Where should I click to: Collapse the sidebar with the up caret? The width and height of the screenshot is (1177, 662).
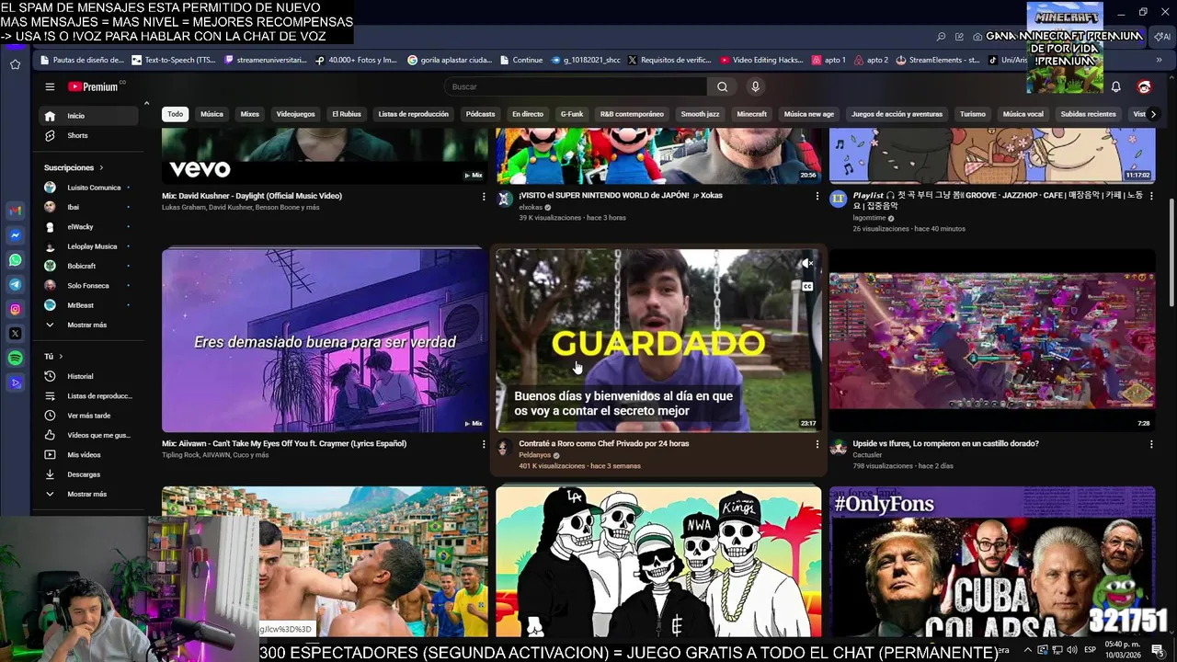146,104
